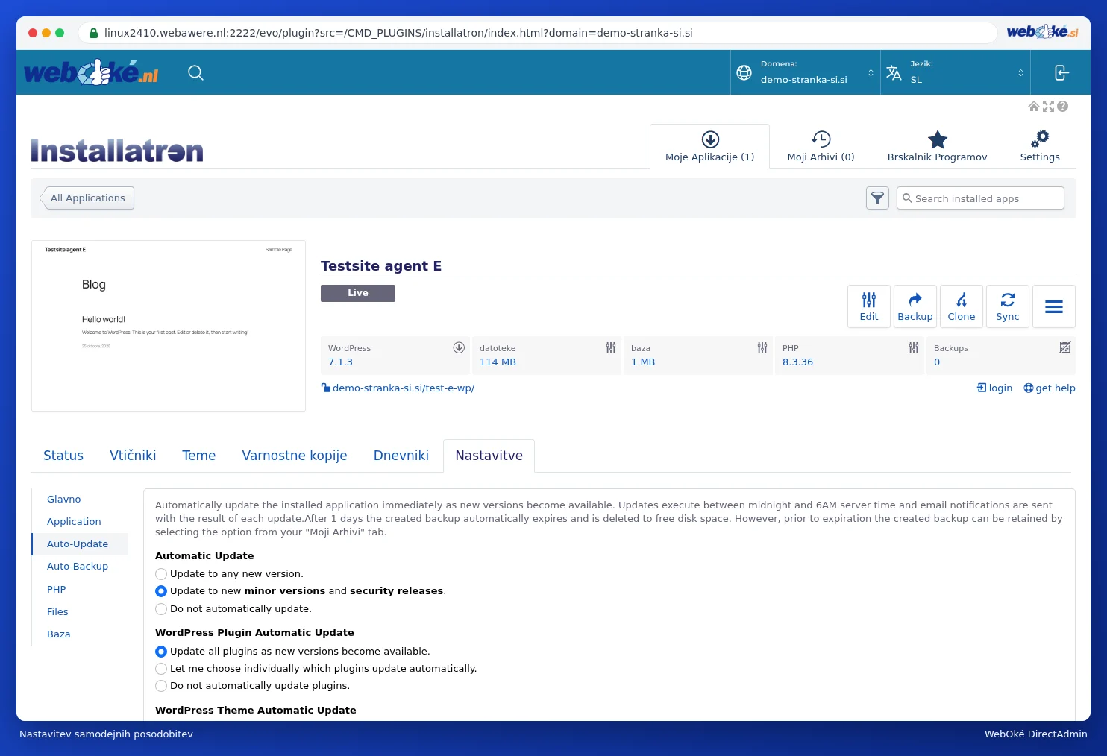Click the Clone button
1107x756 pixels.
(962, 306)
